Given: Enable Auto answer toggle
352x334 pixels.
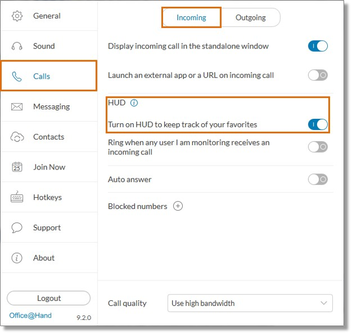Looking at the screenshot, I should coord(318,179).
